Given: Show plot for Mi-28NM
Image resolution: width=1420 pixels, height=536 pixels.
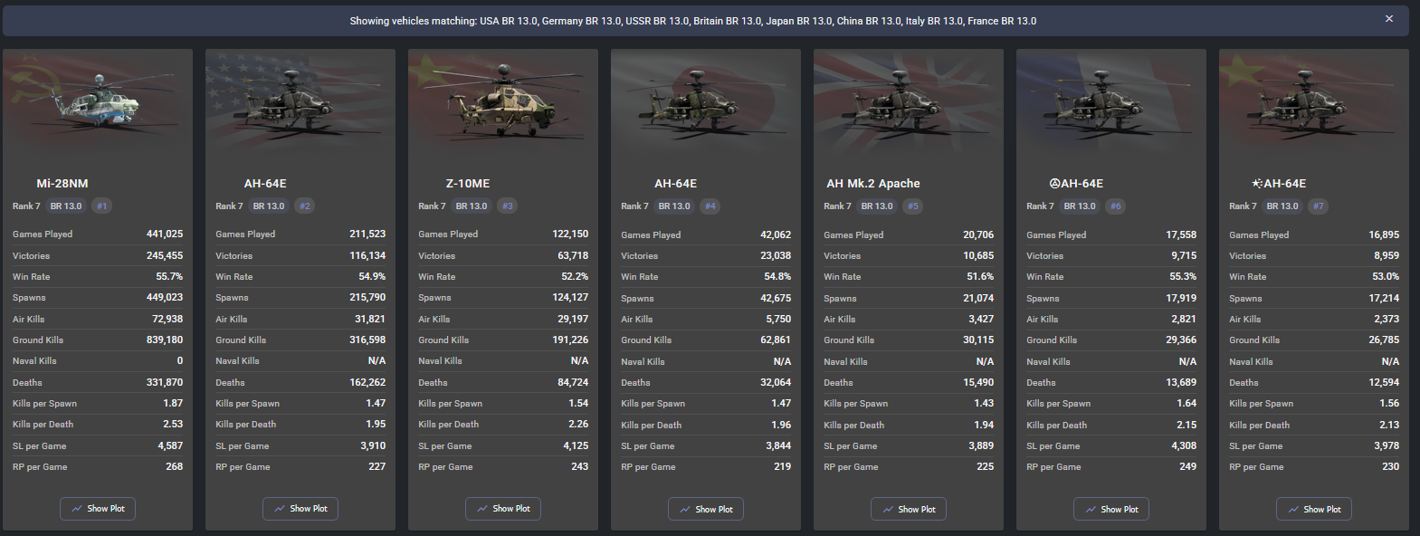Looking at the screenshot, I should pos(98,509).
